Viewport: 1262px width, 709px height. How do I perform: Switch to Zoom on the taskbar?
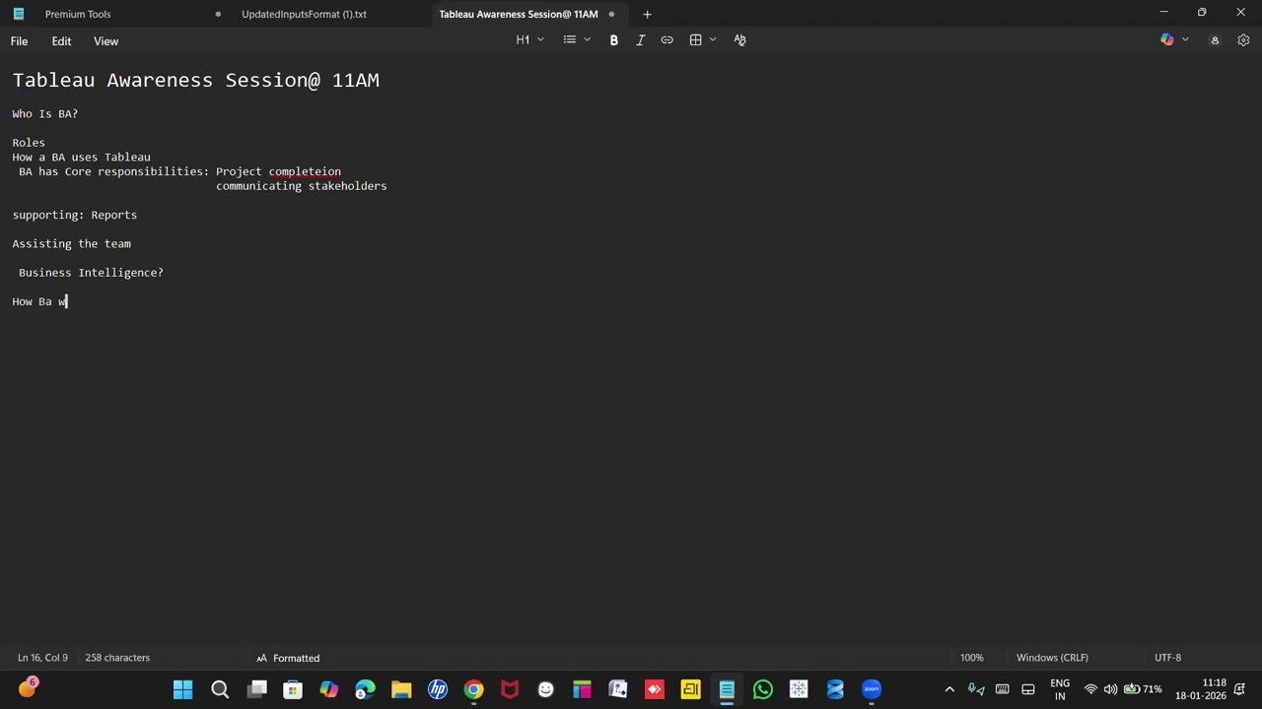pos(872,689)
